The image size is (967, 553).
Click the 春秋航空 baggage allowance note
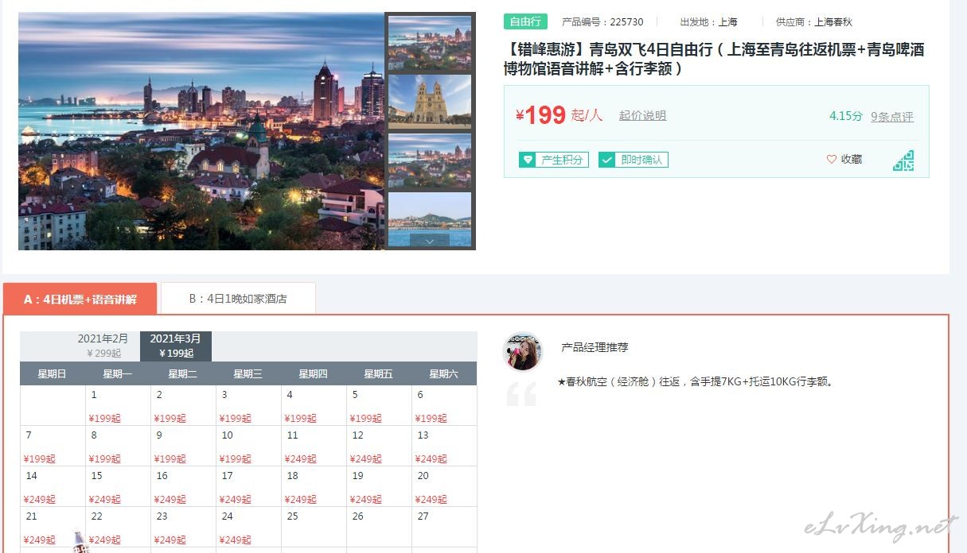pos(696,382)
